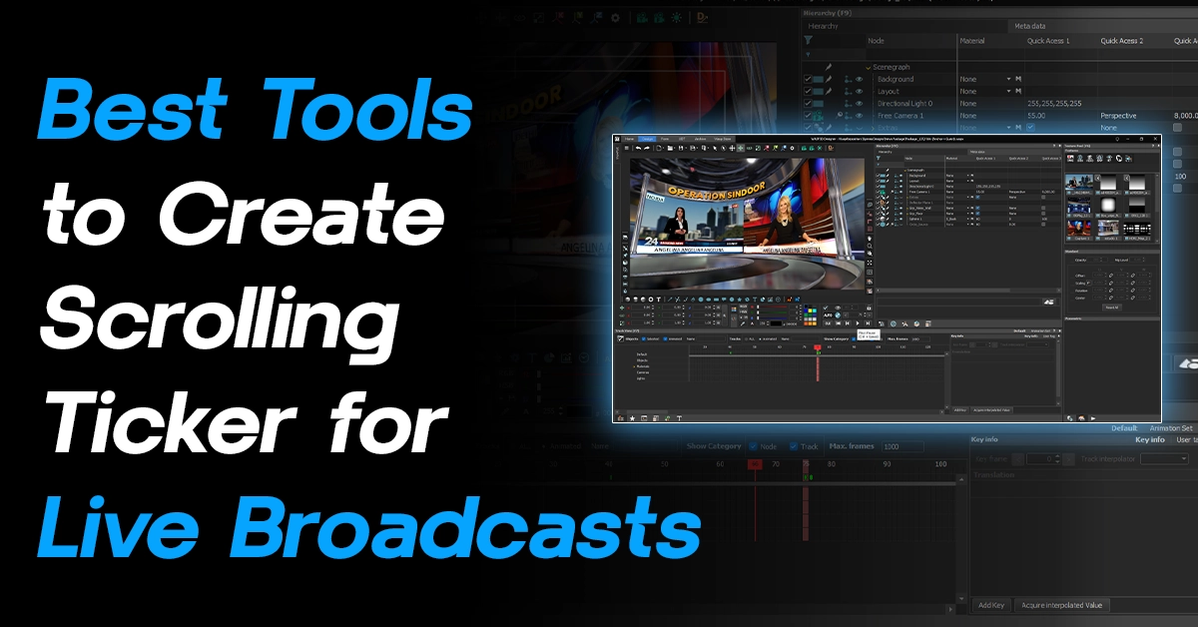Click the Redo arrow in the small Designer window toolbar
1198x627 pixels.
(648, 148)
